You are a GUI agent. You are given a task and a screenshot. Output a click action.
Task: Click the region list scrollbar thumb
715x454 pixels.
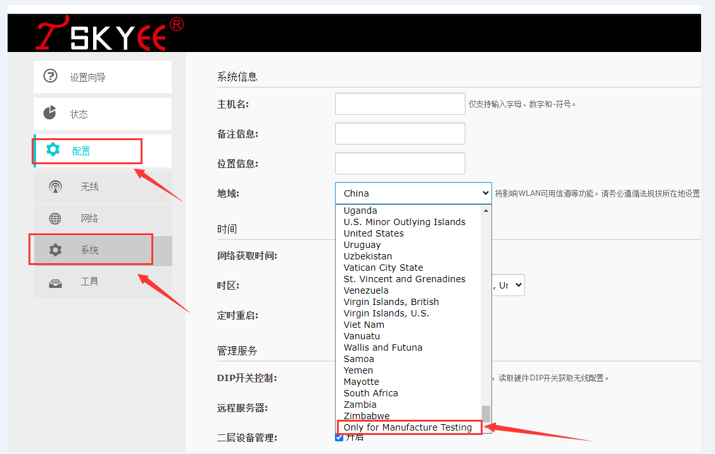(x=486, y=413)
